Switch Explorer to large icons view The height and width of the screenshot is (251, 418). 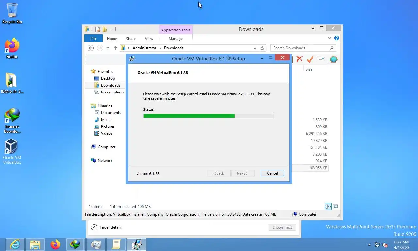pos(335,206)
